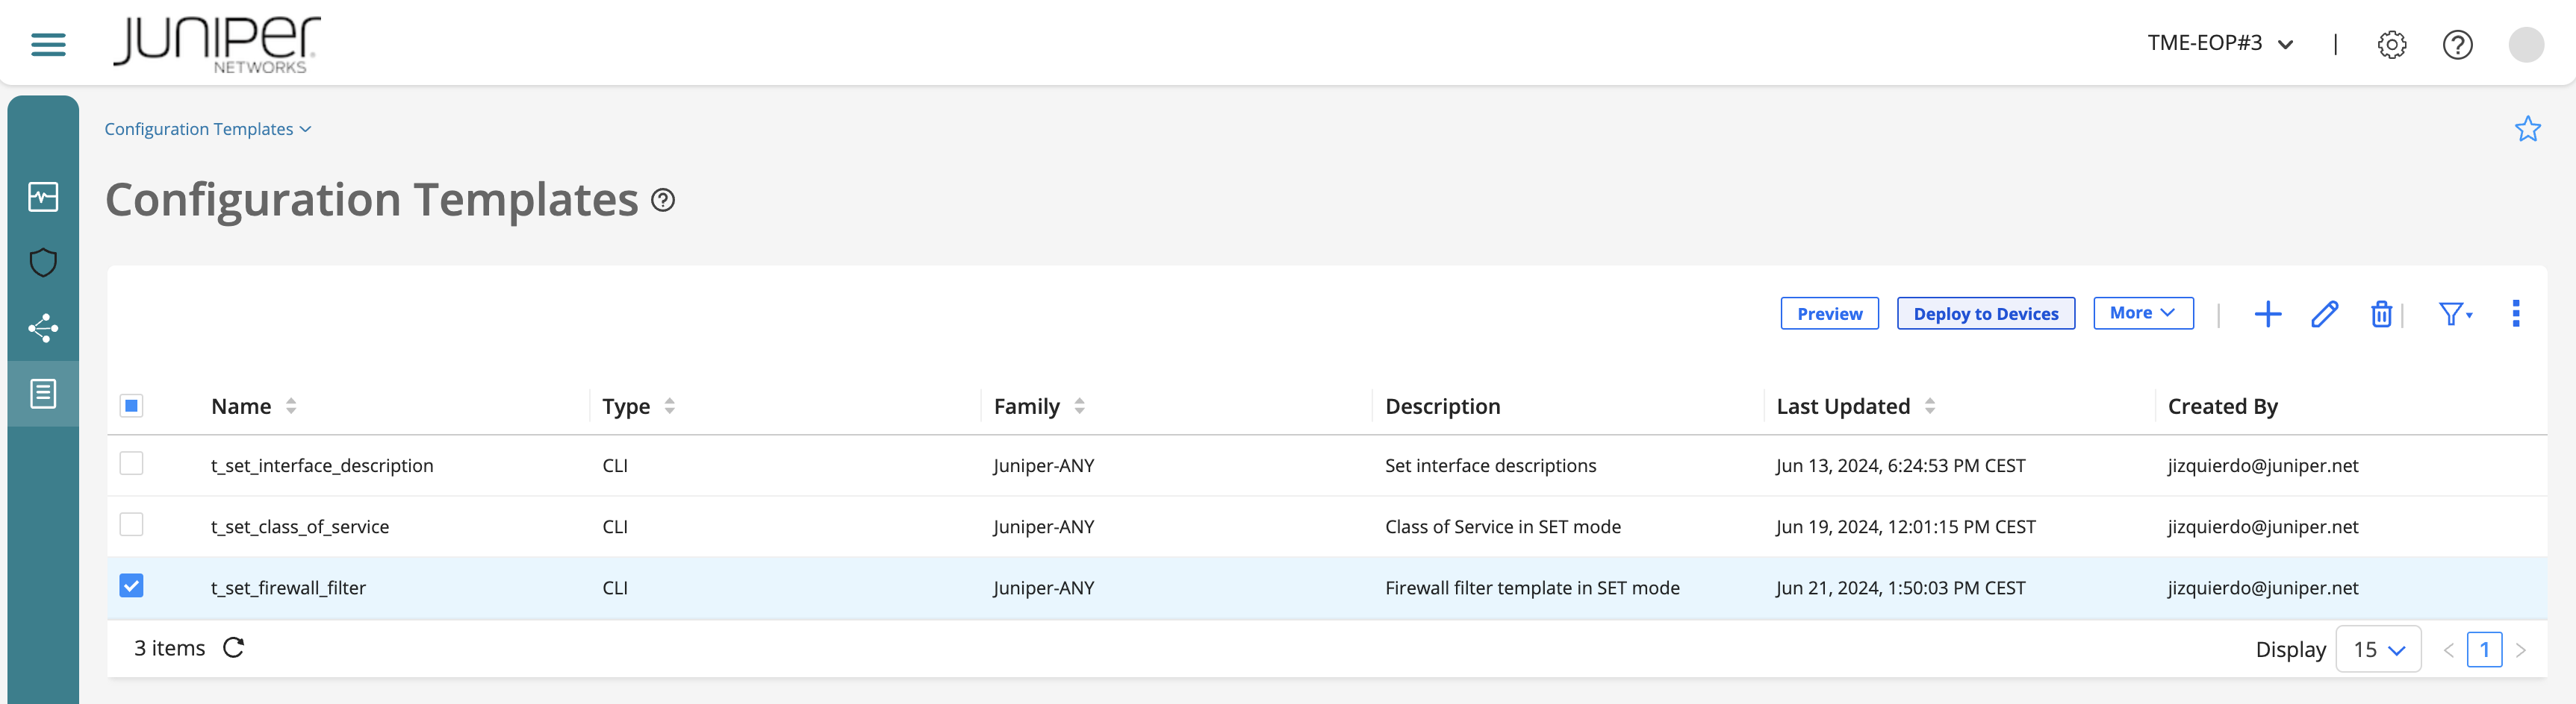Edit the selected template using the pencil icon
This screenshot has width=2576, height=704.
point(2325,313)
